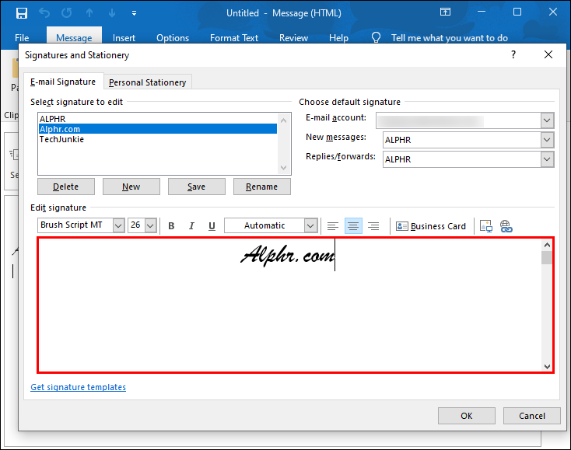Open the Automatic font color dropdown

click(x=310, y=225)
